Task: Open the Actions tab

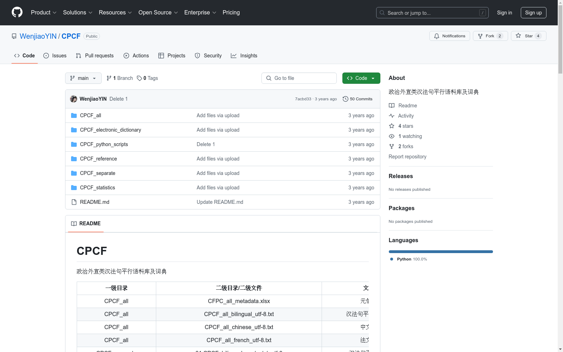Action: [x=136, y=56]
